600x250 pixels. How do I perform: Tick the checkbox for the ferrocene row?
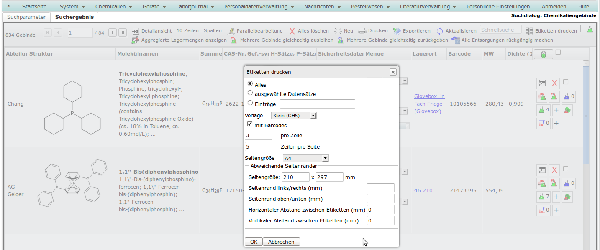click(x=566, y=169)
